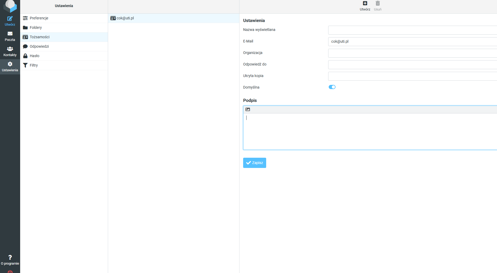The width and height of the screenshot is (497, 273).
Task: Toggle the Domyślna default switch
Action: pos(332,87)
